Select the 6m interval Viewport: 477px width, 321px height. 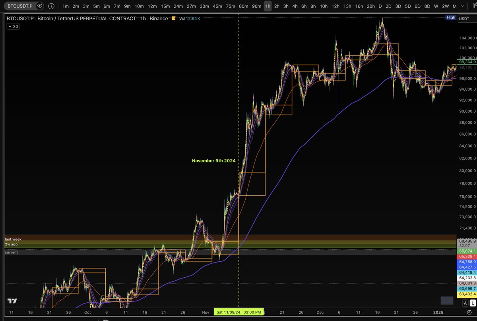[107, 6]
